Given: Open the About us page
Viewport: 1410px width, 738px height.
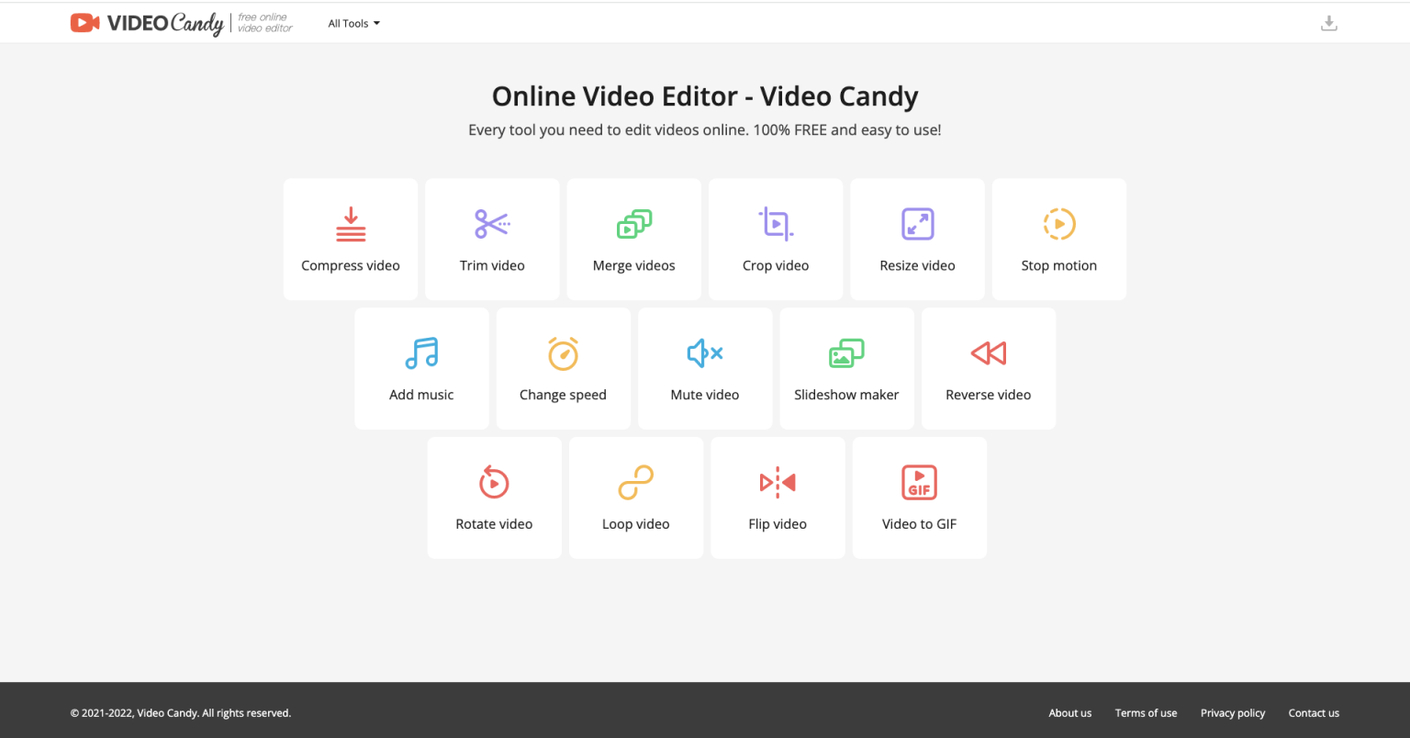Looking at the screenshot, I should 1069,712.
